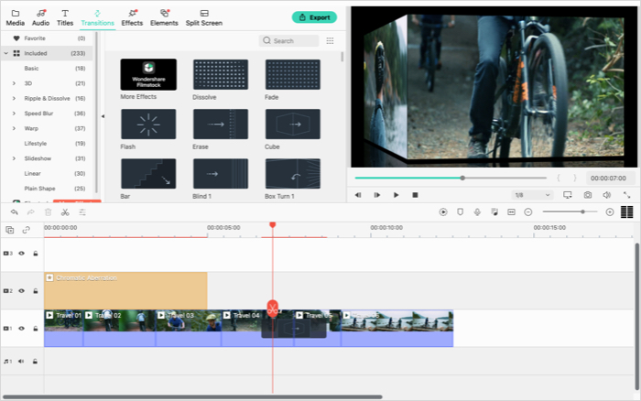Stop the preview playback
Viewport: 641px width, 401px height.
tap(415, 195)
